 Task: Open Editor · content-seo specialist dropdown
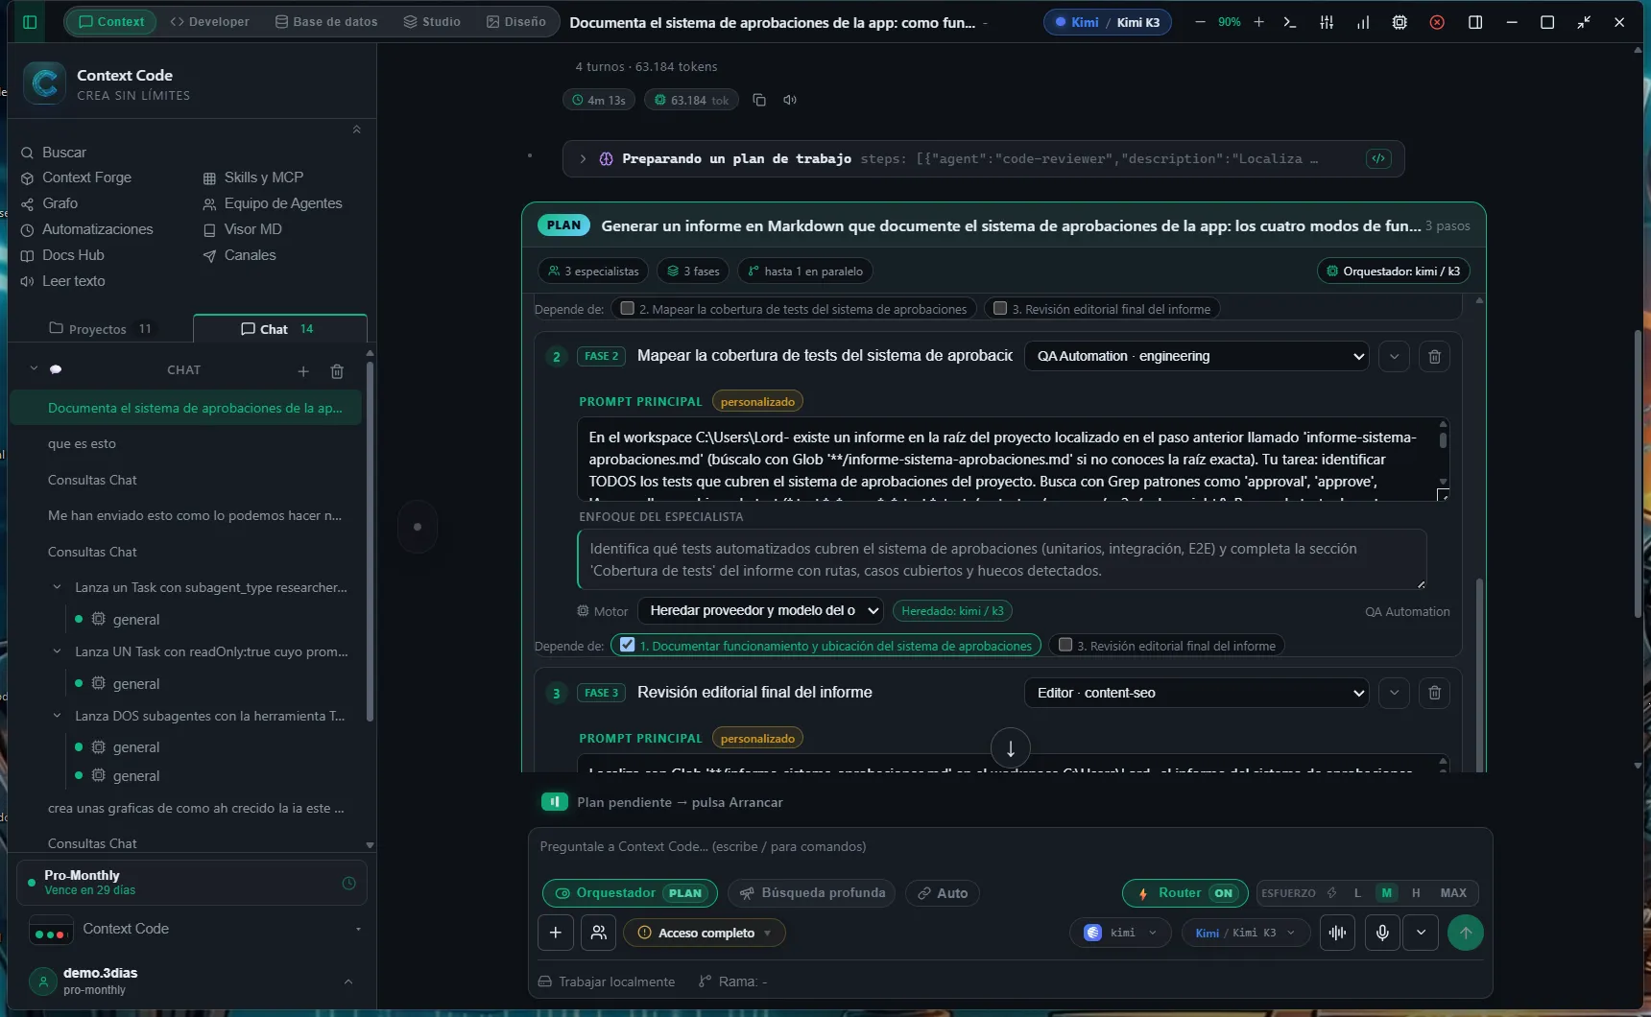[1197, 693]
